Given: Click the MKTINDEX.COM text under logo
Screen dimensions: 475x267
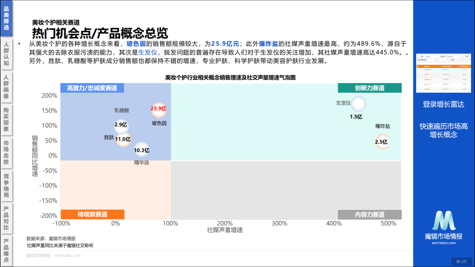Looking at the screenshot, I should pos(443,243).
